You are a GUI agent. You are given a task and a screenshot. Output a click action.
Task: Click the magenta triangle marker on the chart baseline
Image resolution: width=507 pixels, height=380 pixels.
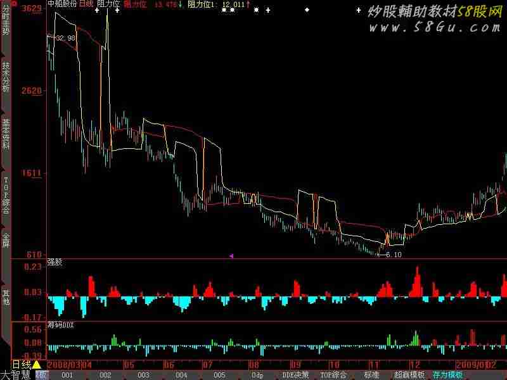(x=231, y=256)
